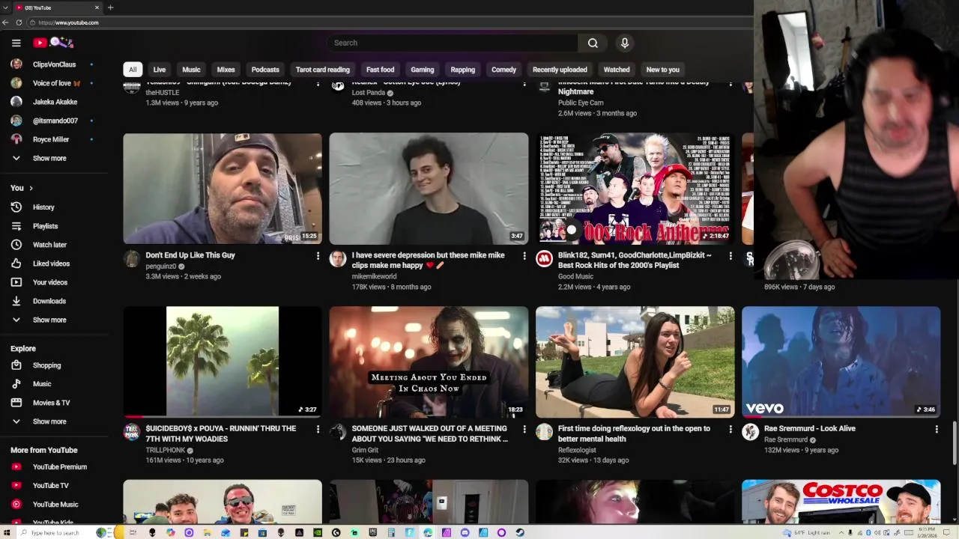Open Grim Grit channel link
Image resolution: width=959 pixels, height=539 pixels.
pos(365,451)
